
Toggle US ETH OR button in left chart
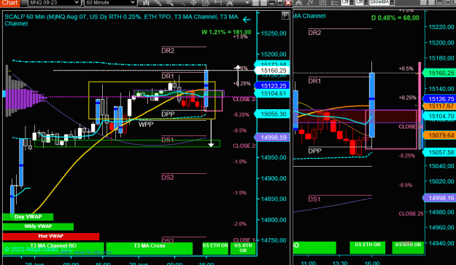215,248
